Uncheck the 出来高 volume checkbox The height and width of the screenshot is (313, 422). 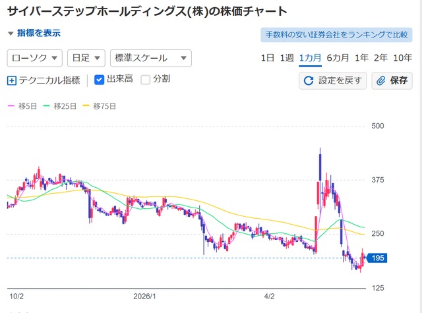100,80
